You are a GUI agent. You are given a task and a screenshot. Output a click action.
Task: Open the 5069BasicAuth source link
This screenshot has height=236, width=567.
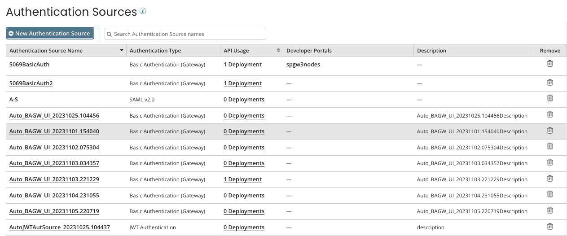point(29,65)
